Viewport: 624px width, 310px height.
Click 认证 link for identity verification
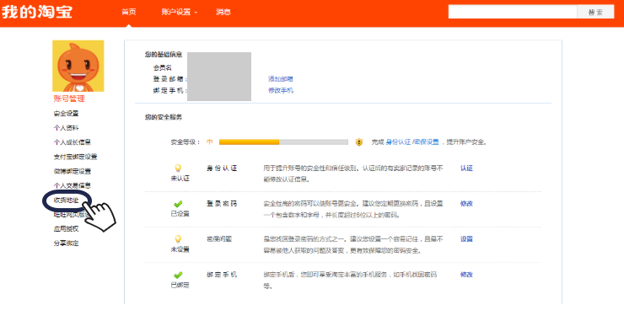tap(466, 168)
